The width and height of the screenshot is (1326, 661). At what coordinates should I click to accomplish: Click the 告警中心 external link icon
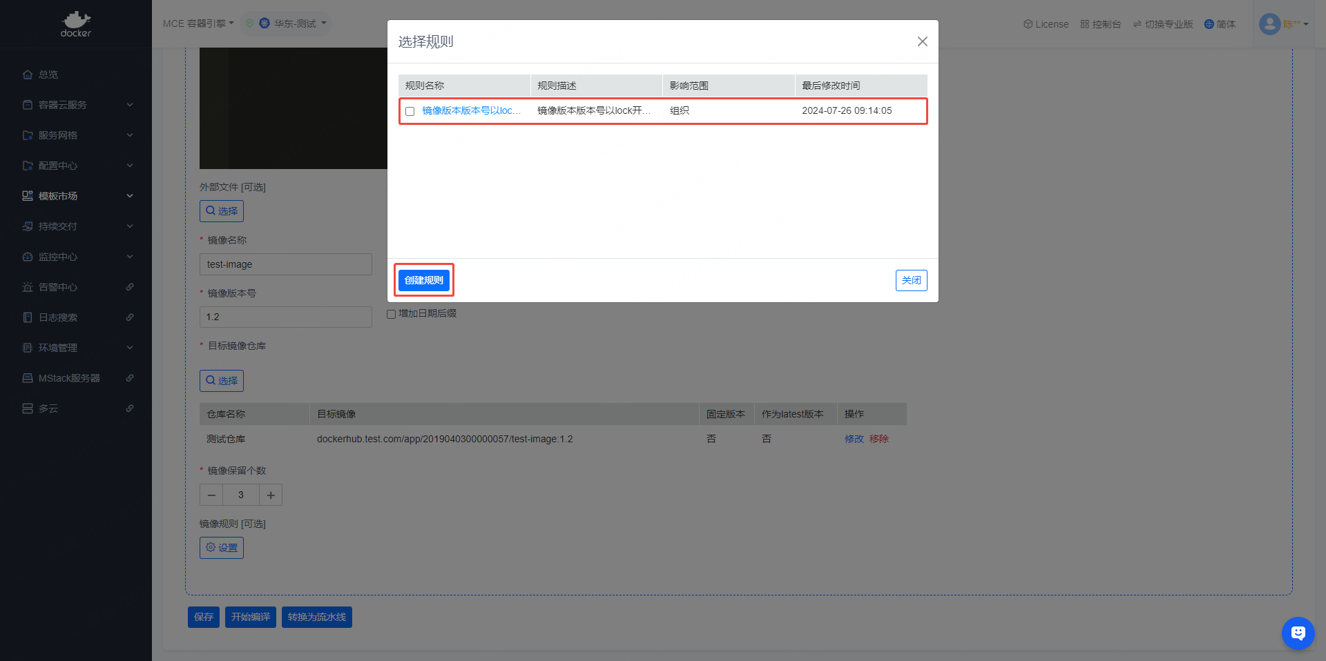[130, 287]
